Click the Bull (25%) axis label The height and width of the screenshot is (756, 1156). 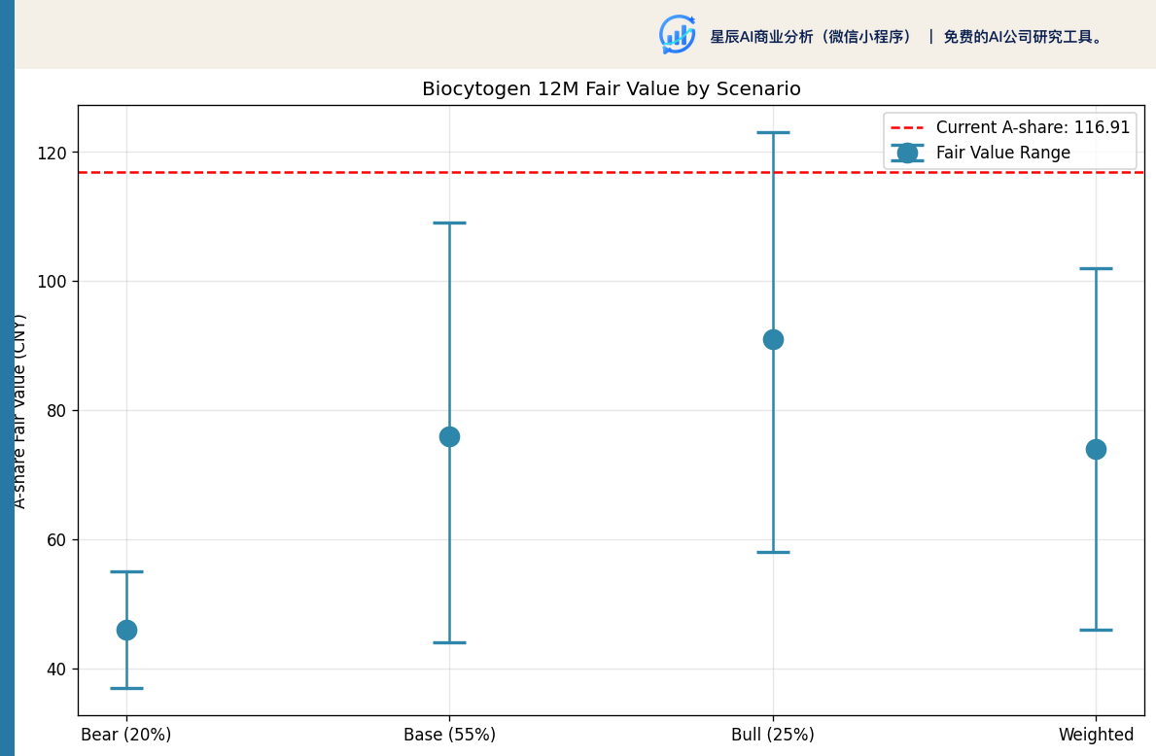coord(773,735)
